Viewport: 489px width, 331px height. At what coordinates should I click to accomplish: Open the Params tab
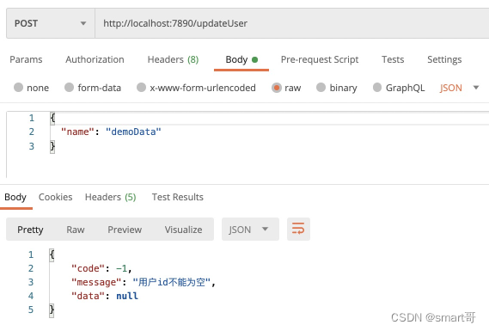(26, 59)
